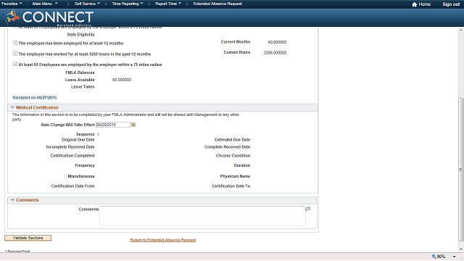Click the State Eligibility heading
The image size is (464, 261).
coord(80,34)
